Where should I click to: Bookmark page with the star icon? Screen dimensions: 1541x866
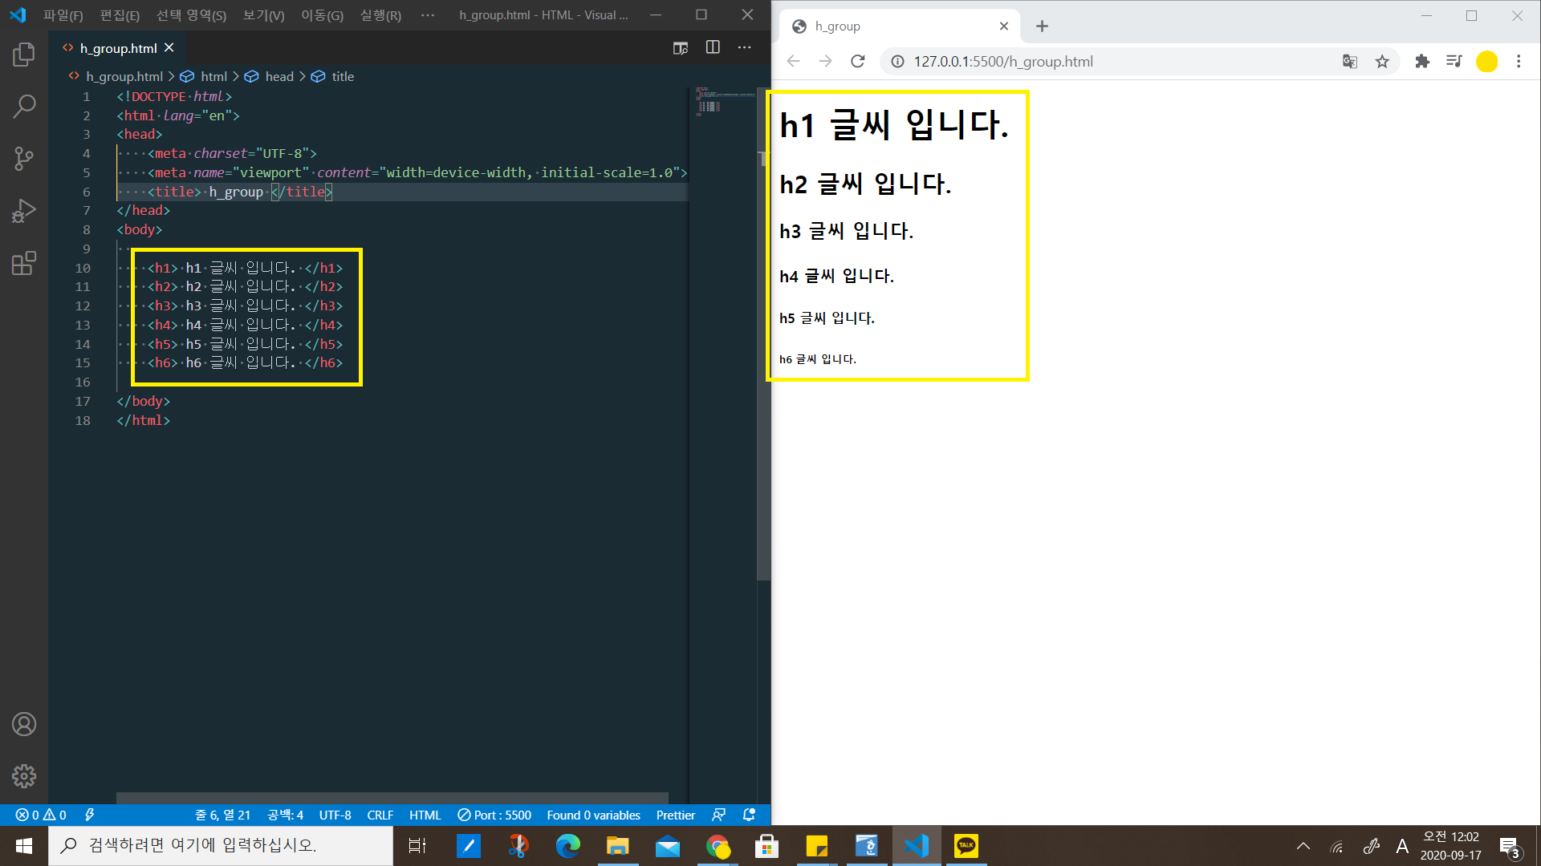point(1382,62)
